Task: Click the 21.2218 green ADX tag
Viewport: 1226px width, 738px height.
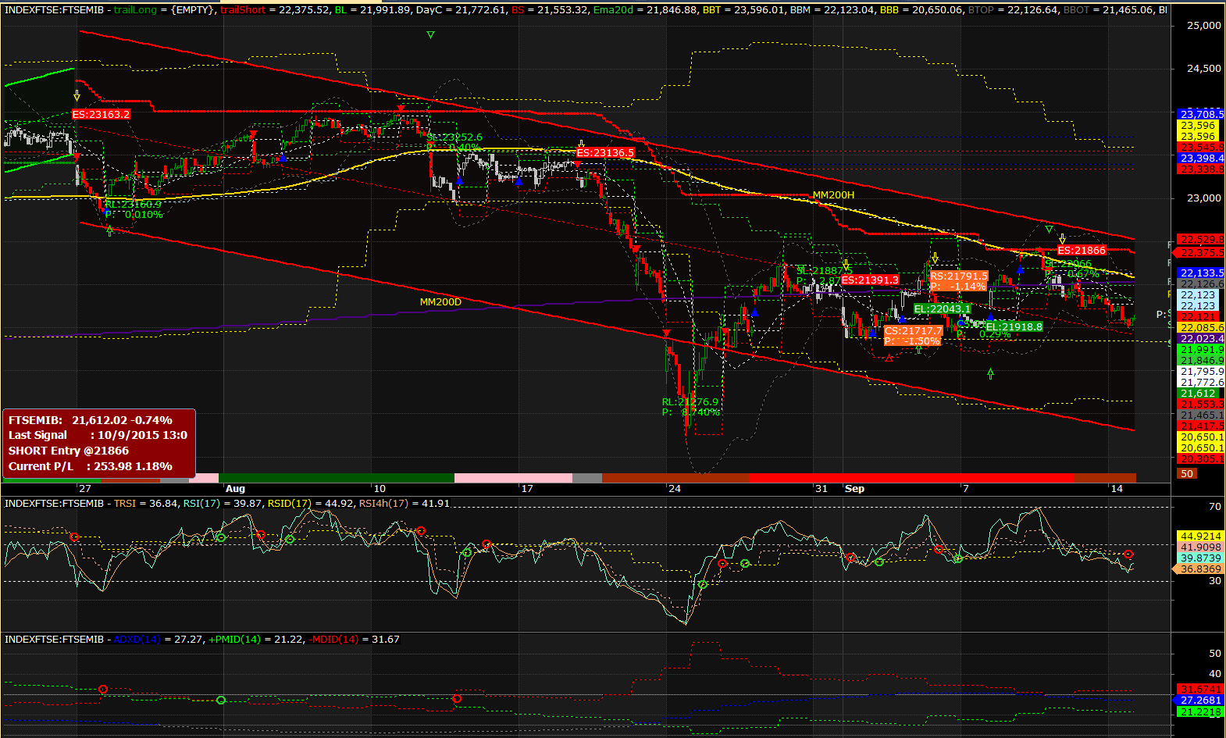Action: pos(1200,711)
